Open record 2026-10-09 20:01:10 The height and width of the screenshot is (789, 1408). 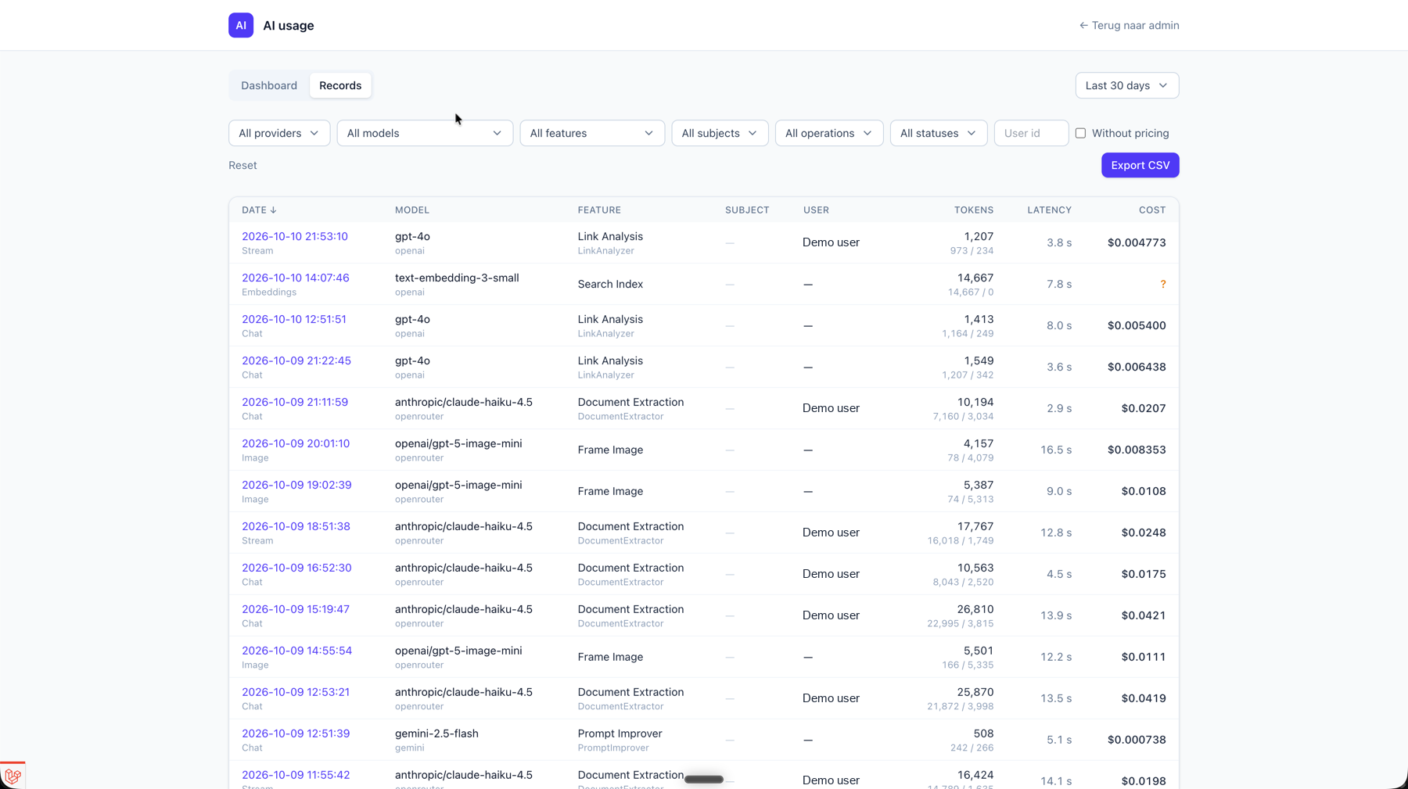(x=296, y=443)
